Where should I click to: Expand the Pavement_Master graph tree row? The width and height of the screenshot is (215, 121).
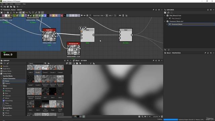(x=167, y=24)
